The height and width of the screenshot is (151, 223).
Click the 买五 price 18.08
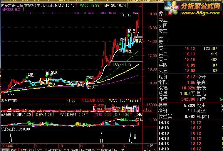[190, 71]
